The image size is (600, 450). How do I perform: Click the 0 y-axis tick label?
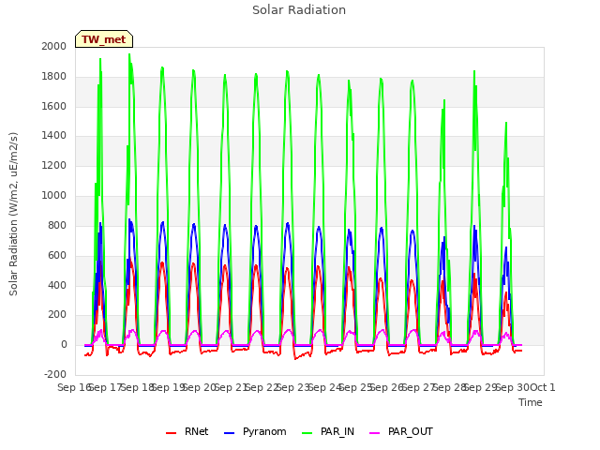click(64, 344)
